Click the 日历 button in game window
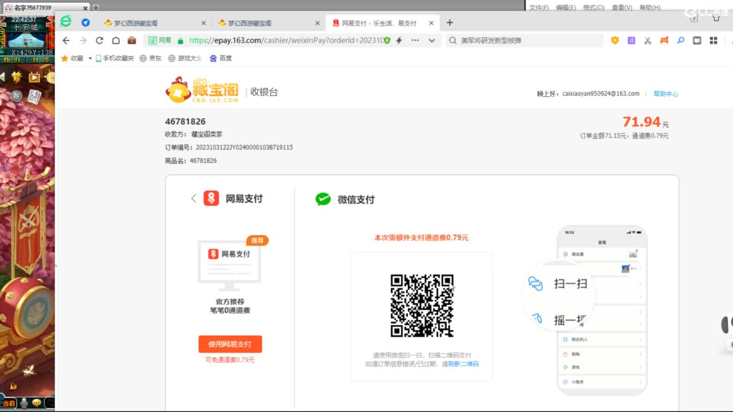Image resolution: width=733 pixels, height=412 pixels. 41,60
